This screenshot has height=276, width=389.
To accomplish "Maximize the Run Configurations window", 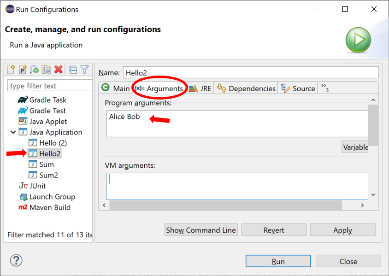I will click(x=345, y=9).
